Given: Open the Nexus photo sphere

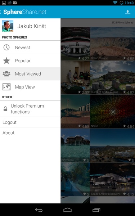Looking at the screenshot, I should click(113, 112).
